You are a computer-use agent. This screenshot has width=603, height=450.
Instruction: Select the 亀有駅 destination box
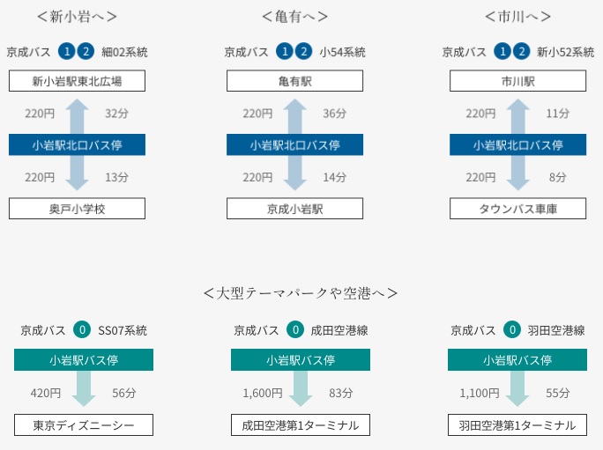[x=294, y=82]
